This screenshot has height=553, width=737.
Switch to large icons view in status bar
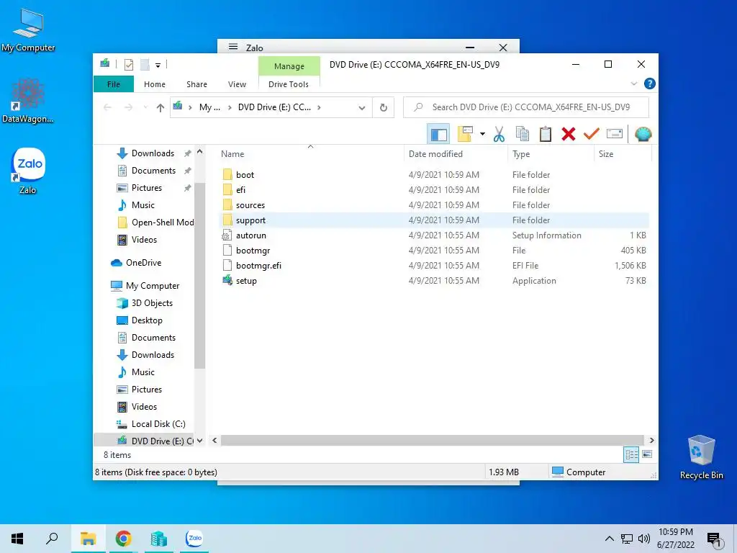[647, 454]
